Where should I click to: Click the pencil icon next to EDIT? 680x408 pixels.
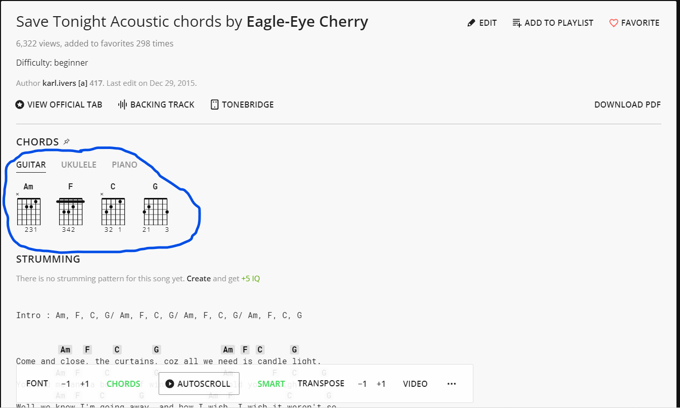471,23
